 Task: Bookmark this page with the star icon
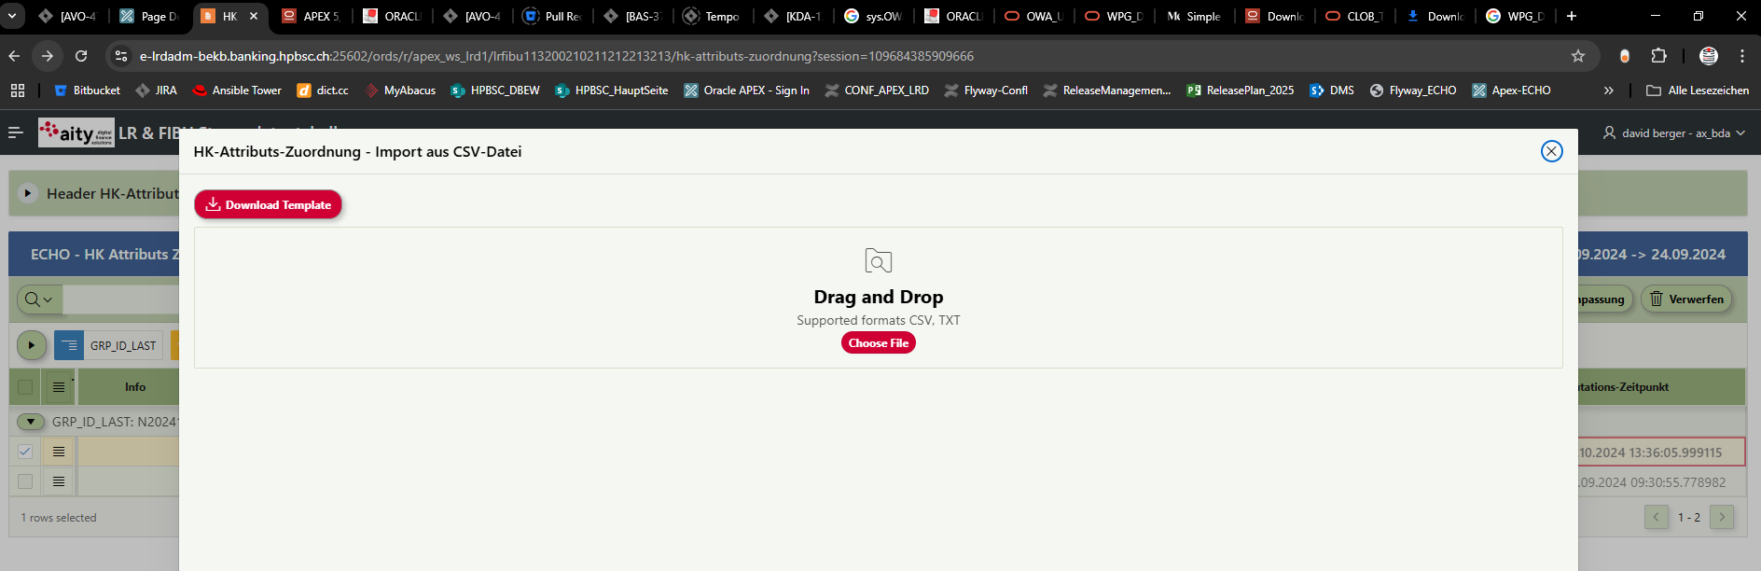(x=1578, y=56)
